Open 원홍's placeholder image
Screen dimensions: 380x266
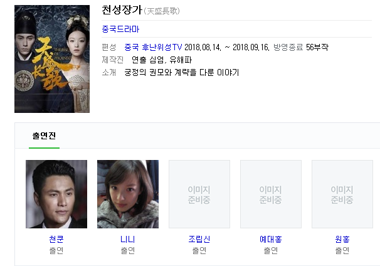342,194
